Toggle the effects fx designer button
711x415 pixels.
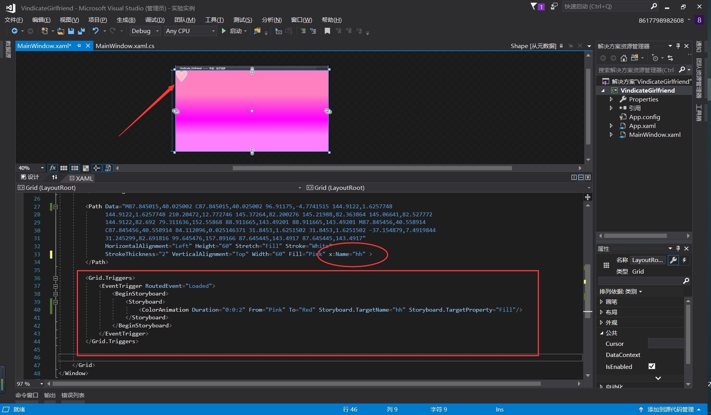pyautogui.click(x=53, y=168)
